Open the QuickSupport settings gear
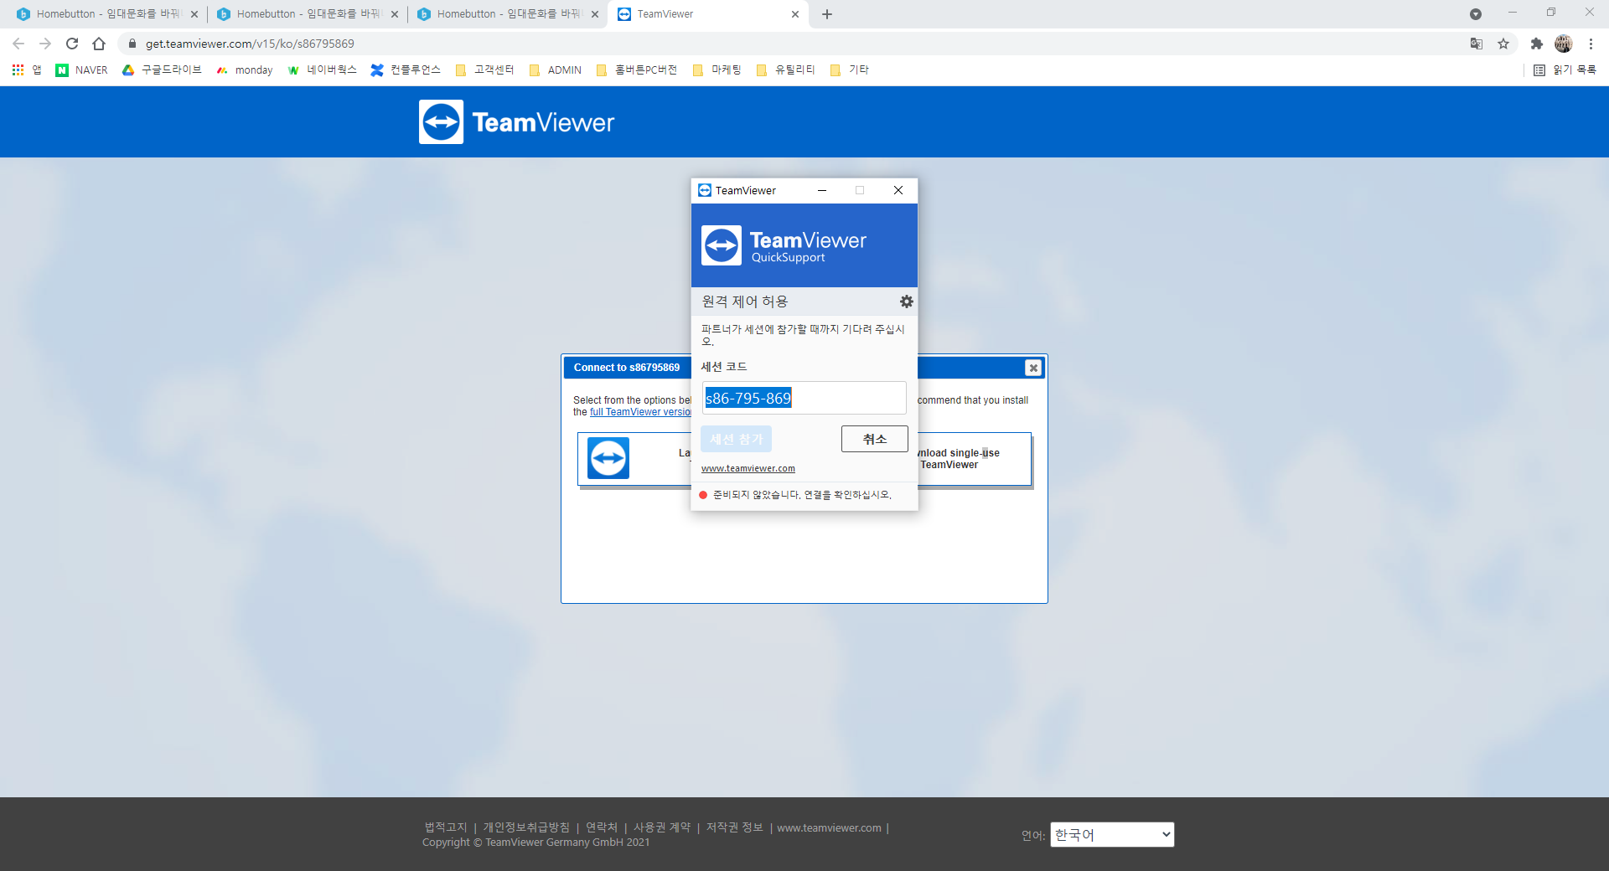This screenshot has width=1609, height=871. click(906, 301)
